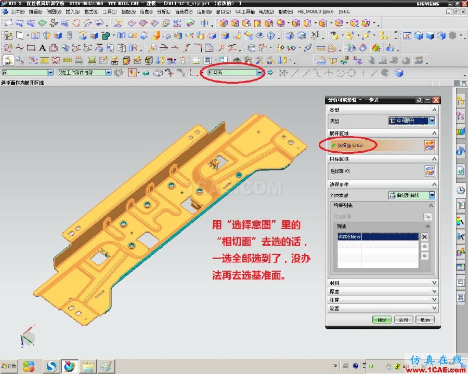
Task: Click the NX hammer icon in toolbar
Action: [x=270, y=61]
